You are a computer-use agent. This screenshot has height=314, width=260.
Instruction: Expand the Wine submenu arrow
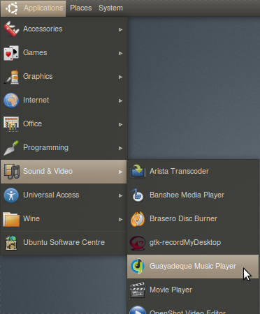point(120,219)
